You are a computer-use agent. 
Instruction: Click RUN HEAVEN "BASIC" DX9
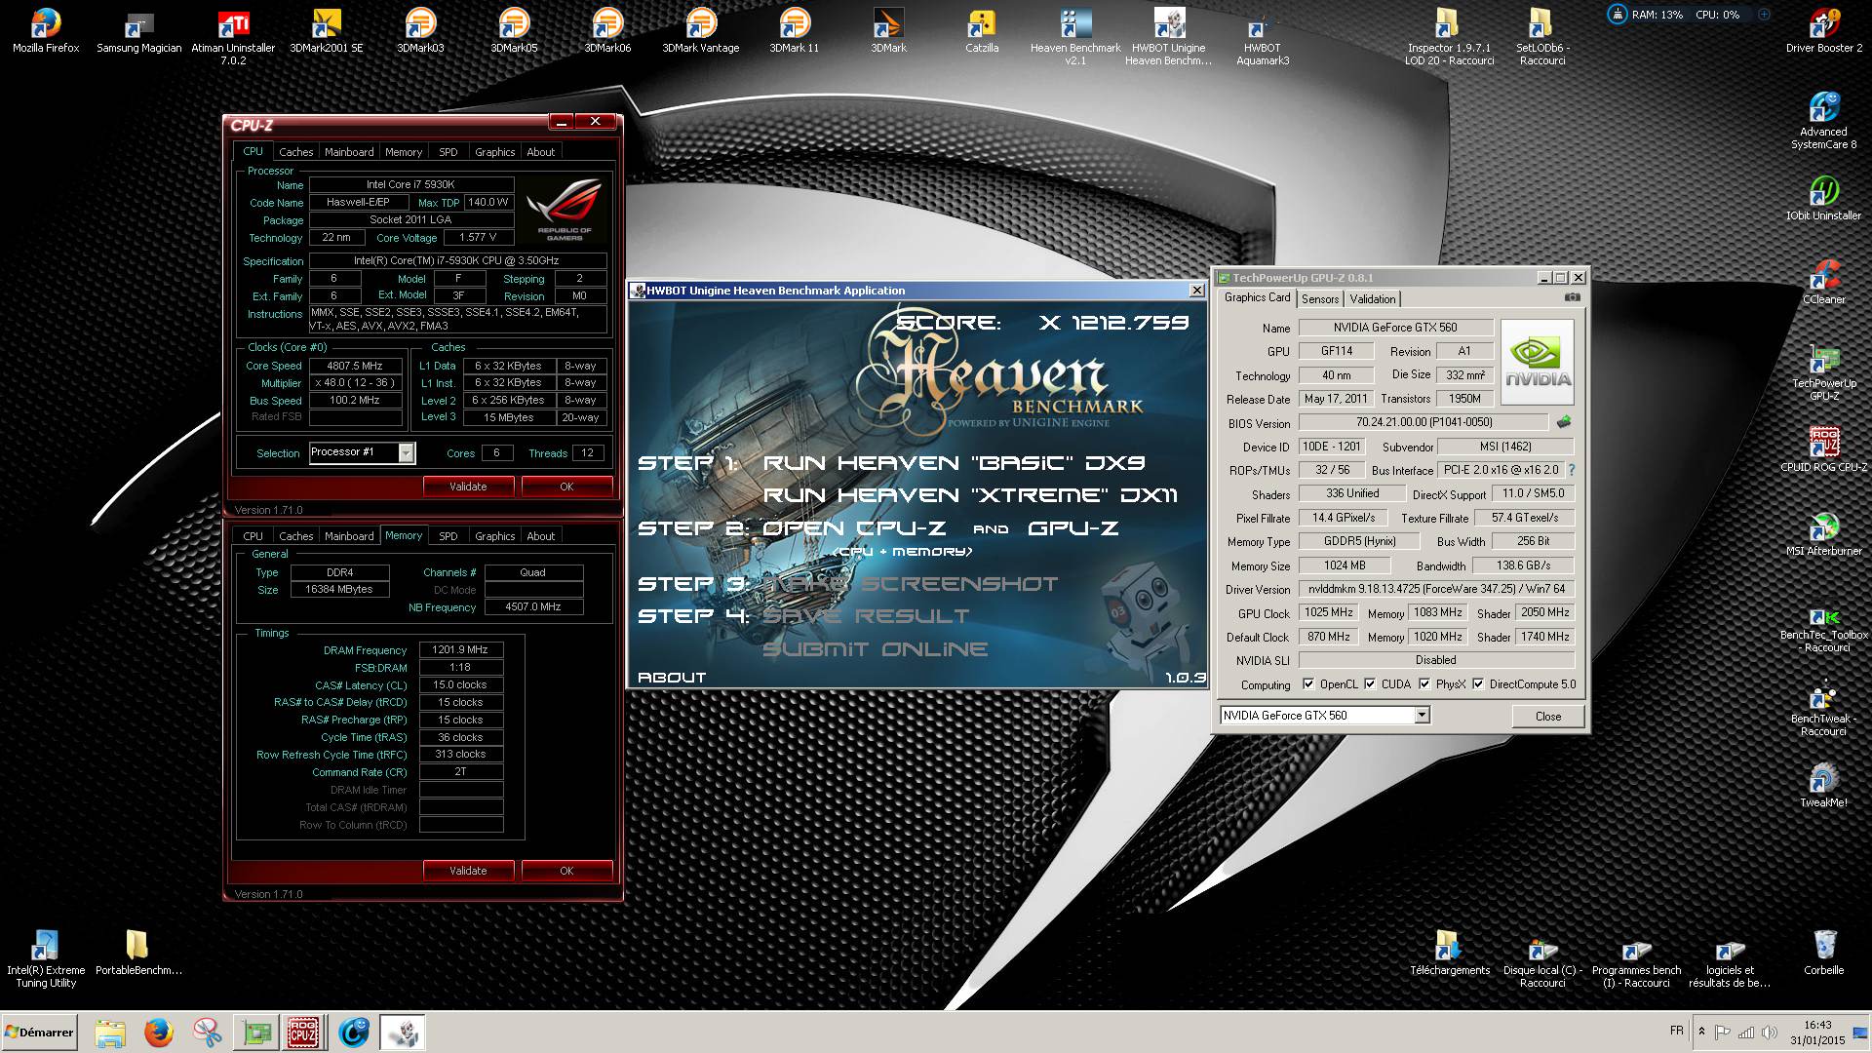tap(954, 463)
